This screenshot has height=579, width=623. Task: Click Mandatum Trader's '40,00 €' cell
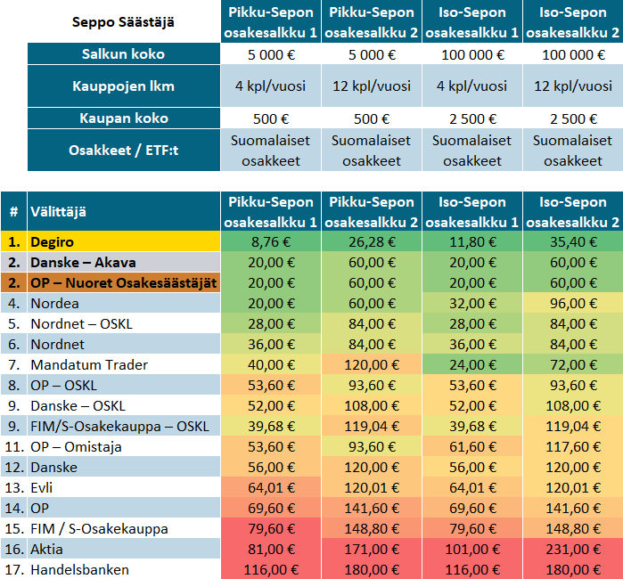click(x=271, y=364)
